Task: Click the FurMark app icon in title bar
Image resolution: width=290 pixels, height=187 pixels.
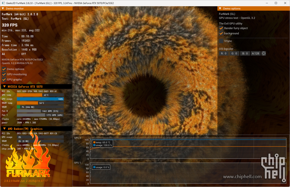Action: [4, 3]
